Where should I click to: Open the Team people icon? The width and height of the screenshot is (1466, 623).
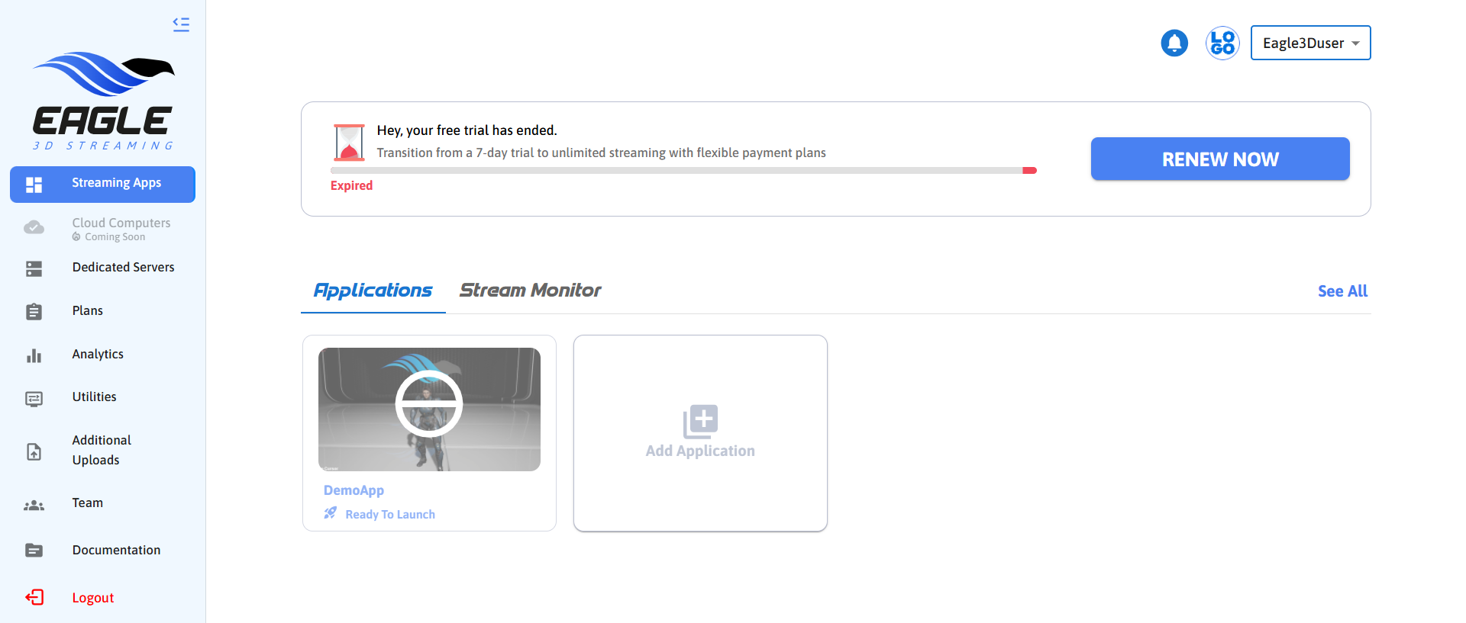[x=34, y=506]
